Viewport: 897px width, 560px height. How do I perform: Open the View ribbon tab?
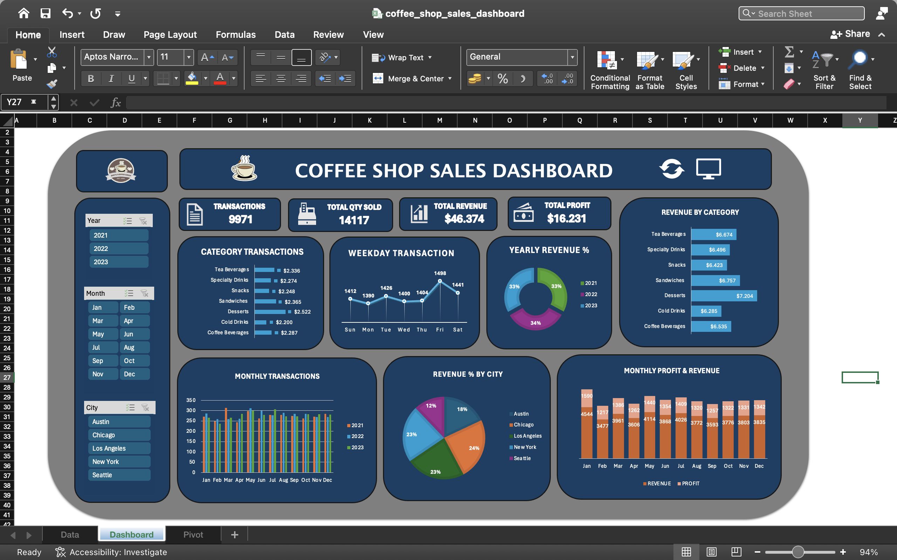[x=373, y=34]
